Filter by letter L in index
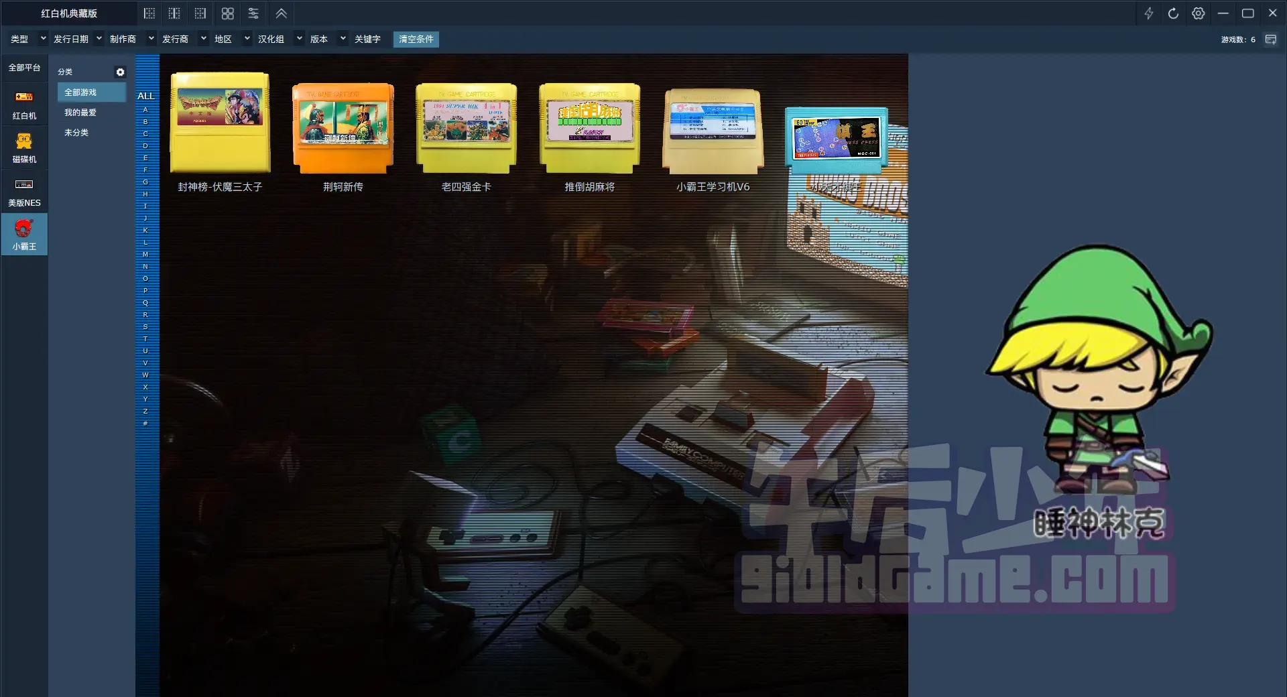 click(x=145, y=243)
